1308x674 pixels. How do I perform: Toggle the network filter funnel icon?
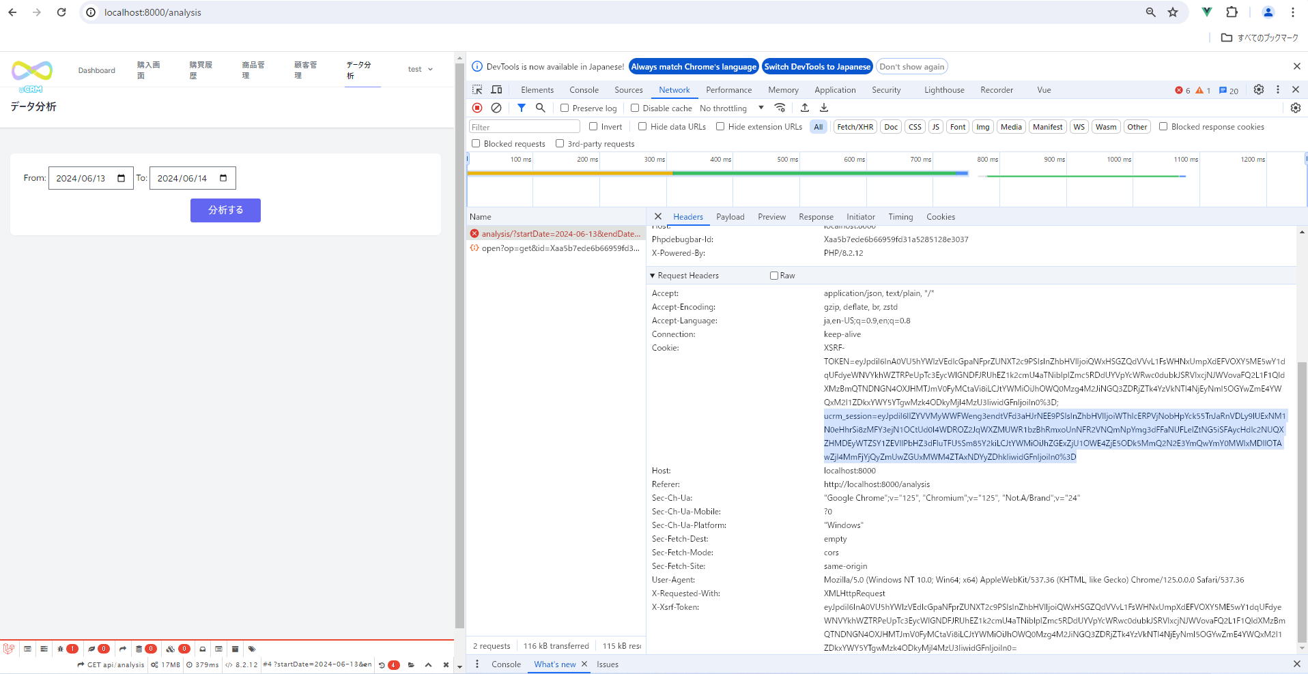click(x=522, y=108)
